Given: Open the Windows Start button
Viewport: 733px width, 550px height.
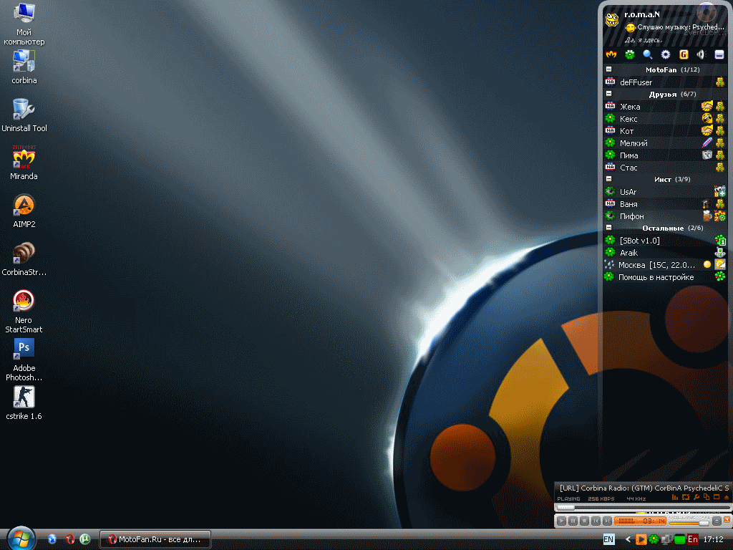Looking at the screenshot, I should pyautogui.click(x=21, y=538).
